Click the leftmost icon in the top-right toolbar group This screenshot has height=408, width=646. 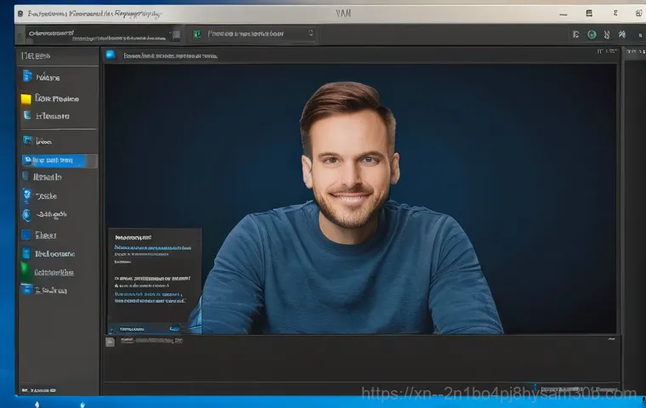(x=575, y=35)
